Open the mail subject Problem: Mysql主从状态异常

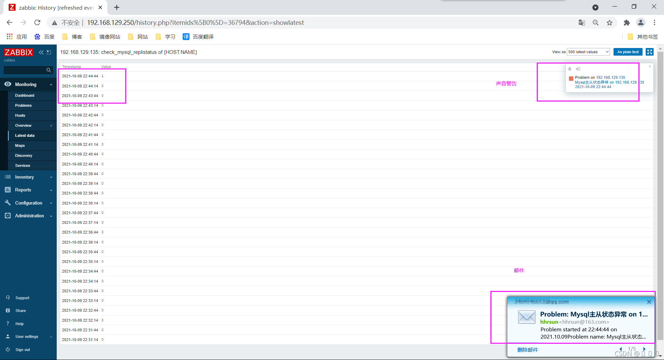point(594,314)
